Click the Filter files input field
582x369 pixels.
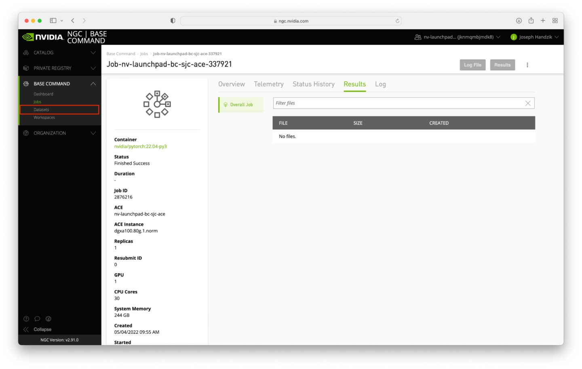click(398, 103)
